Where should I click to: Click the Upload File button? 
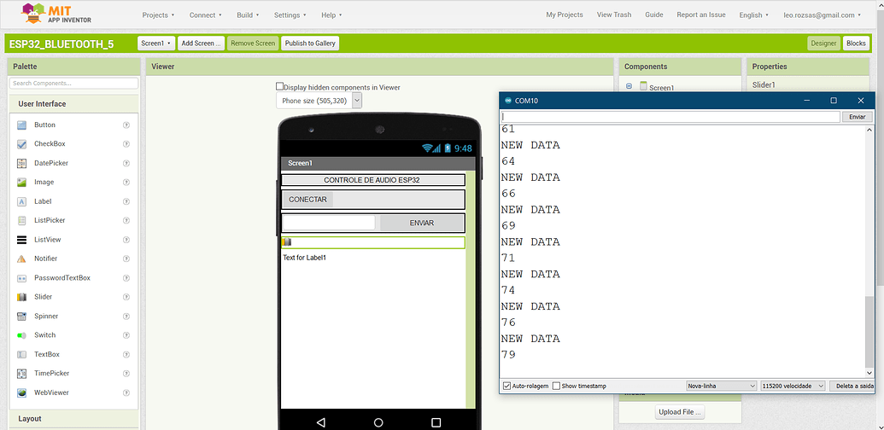pos(681,412)
